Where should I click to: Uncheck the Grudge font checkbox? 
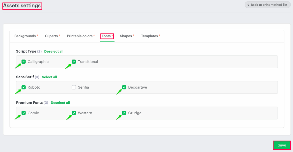(124, 113)
